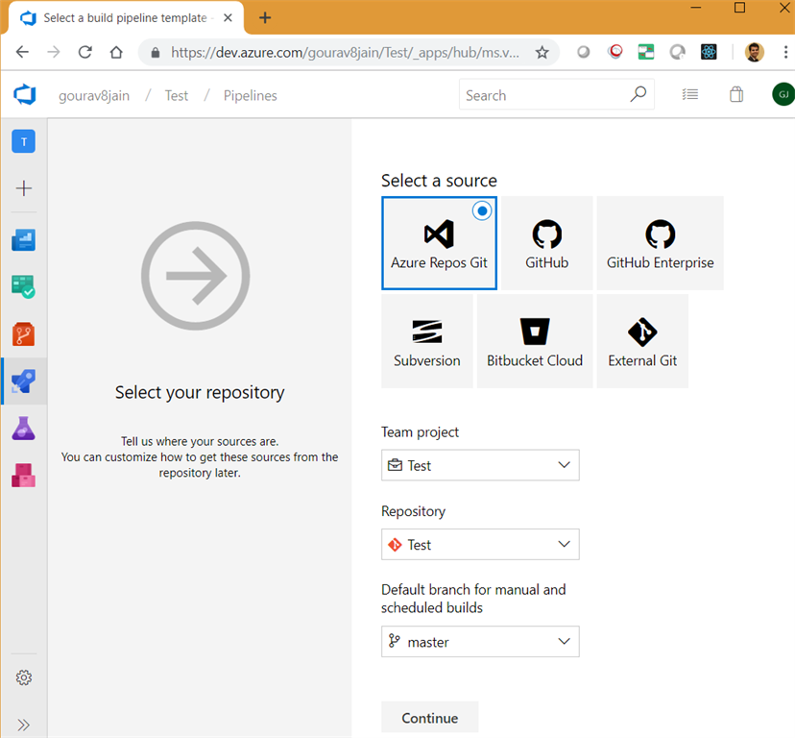Expand the Repository dropdown
The width and height of the screenshot is (795, 738).
click(x=480, y=544)
